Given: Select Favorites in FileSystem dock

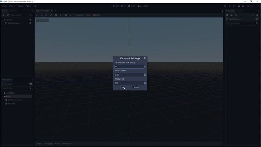Looking at the screenshot, I should pos(10,93).
